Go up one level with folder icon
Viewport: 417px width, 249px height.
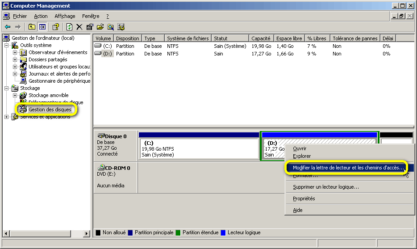pyautogui.click(x=32, y=27)
